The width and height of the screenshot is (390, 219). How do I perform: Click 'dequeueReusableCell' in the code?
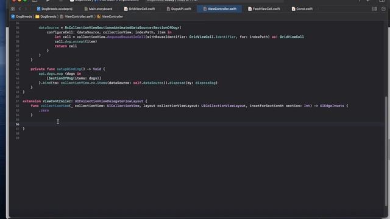[126, 36]
